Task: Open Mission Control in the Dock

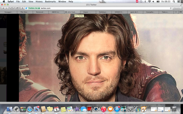Action: [x=23, y=109]
